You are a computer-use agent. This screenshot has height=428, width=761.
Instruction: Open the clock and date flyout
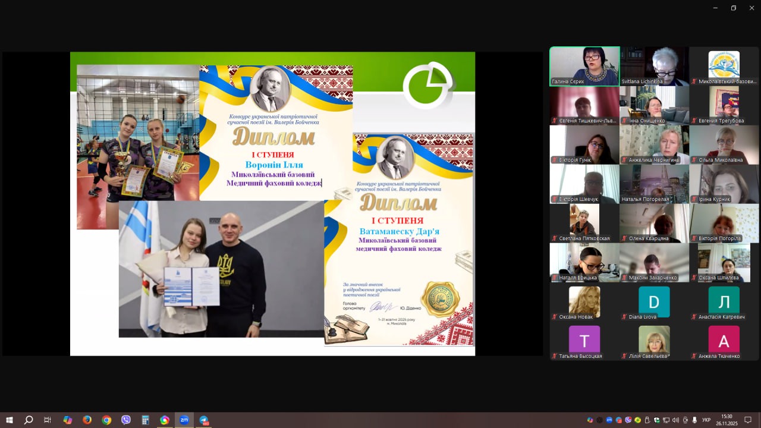click(x=727, y=420)
